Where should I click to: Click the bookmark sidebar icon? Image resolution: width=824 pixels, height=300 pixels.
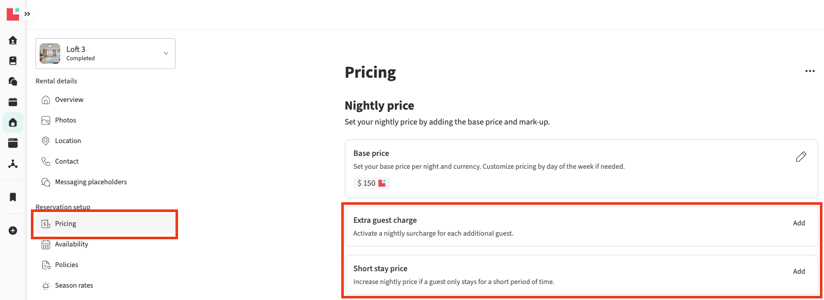point(13,197)
